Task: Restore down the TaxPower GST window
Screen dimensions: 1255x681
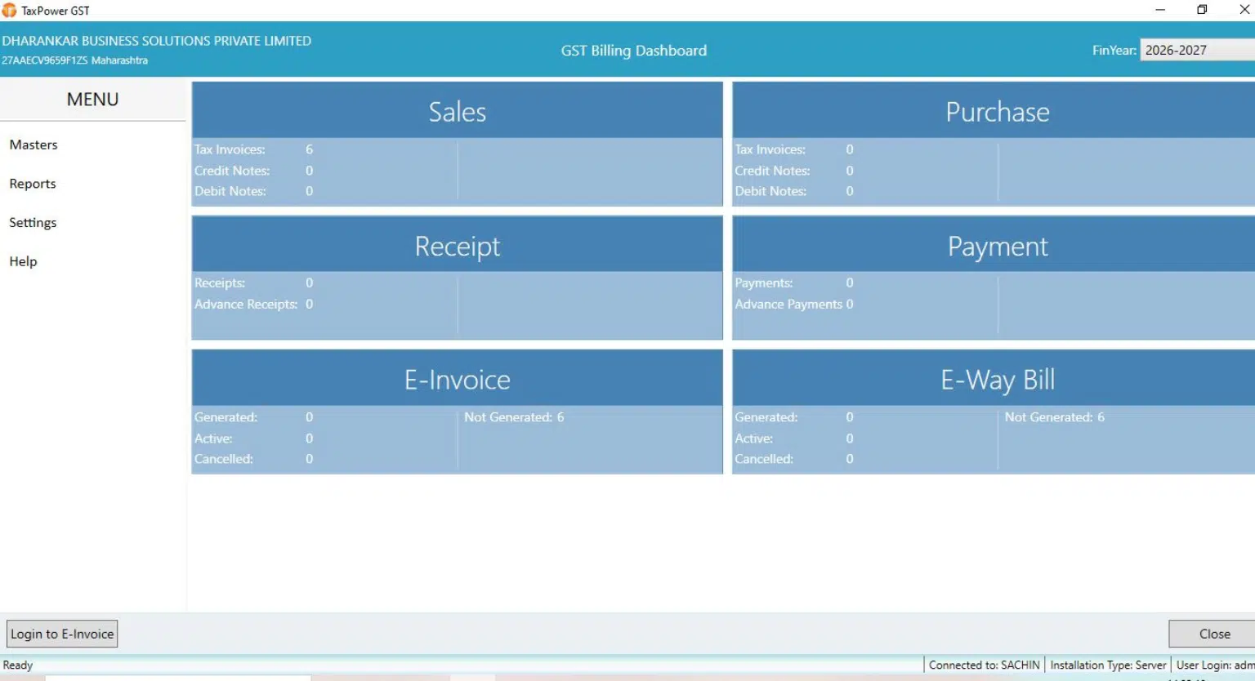Action: coord(1202,10)
